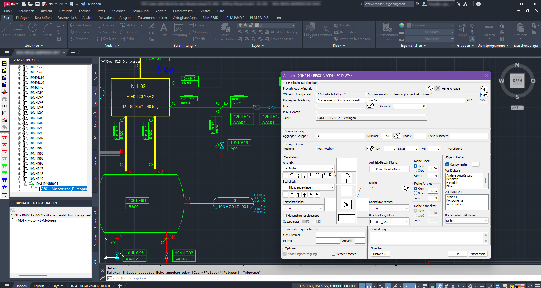Click the Gruppe icon
The height and width of the screenshot is (288, 541).
[x=462, y=30]
